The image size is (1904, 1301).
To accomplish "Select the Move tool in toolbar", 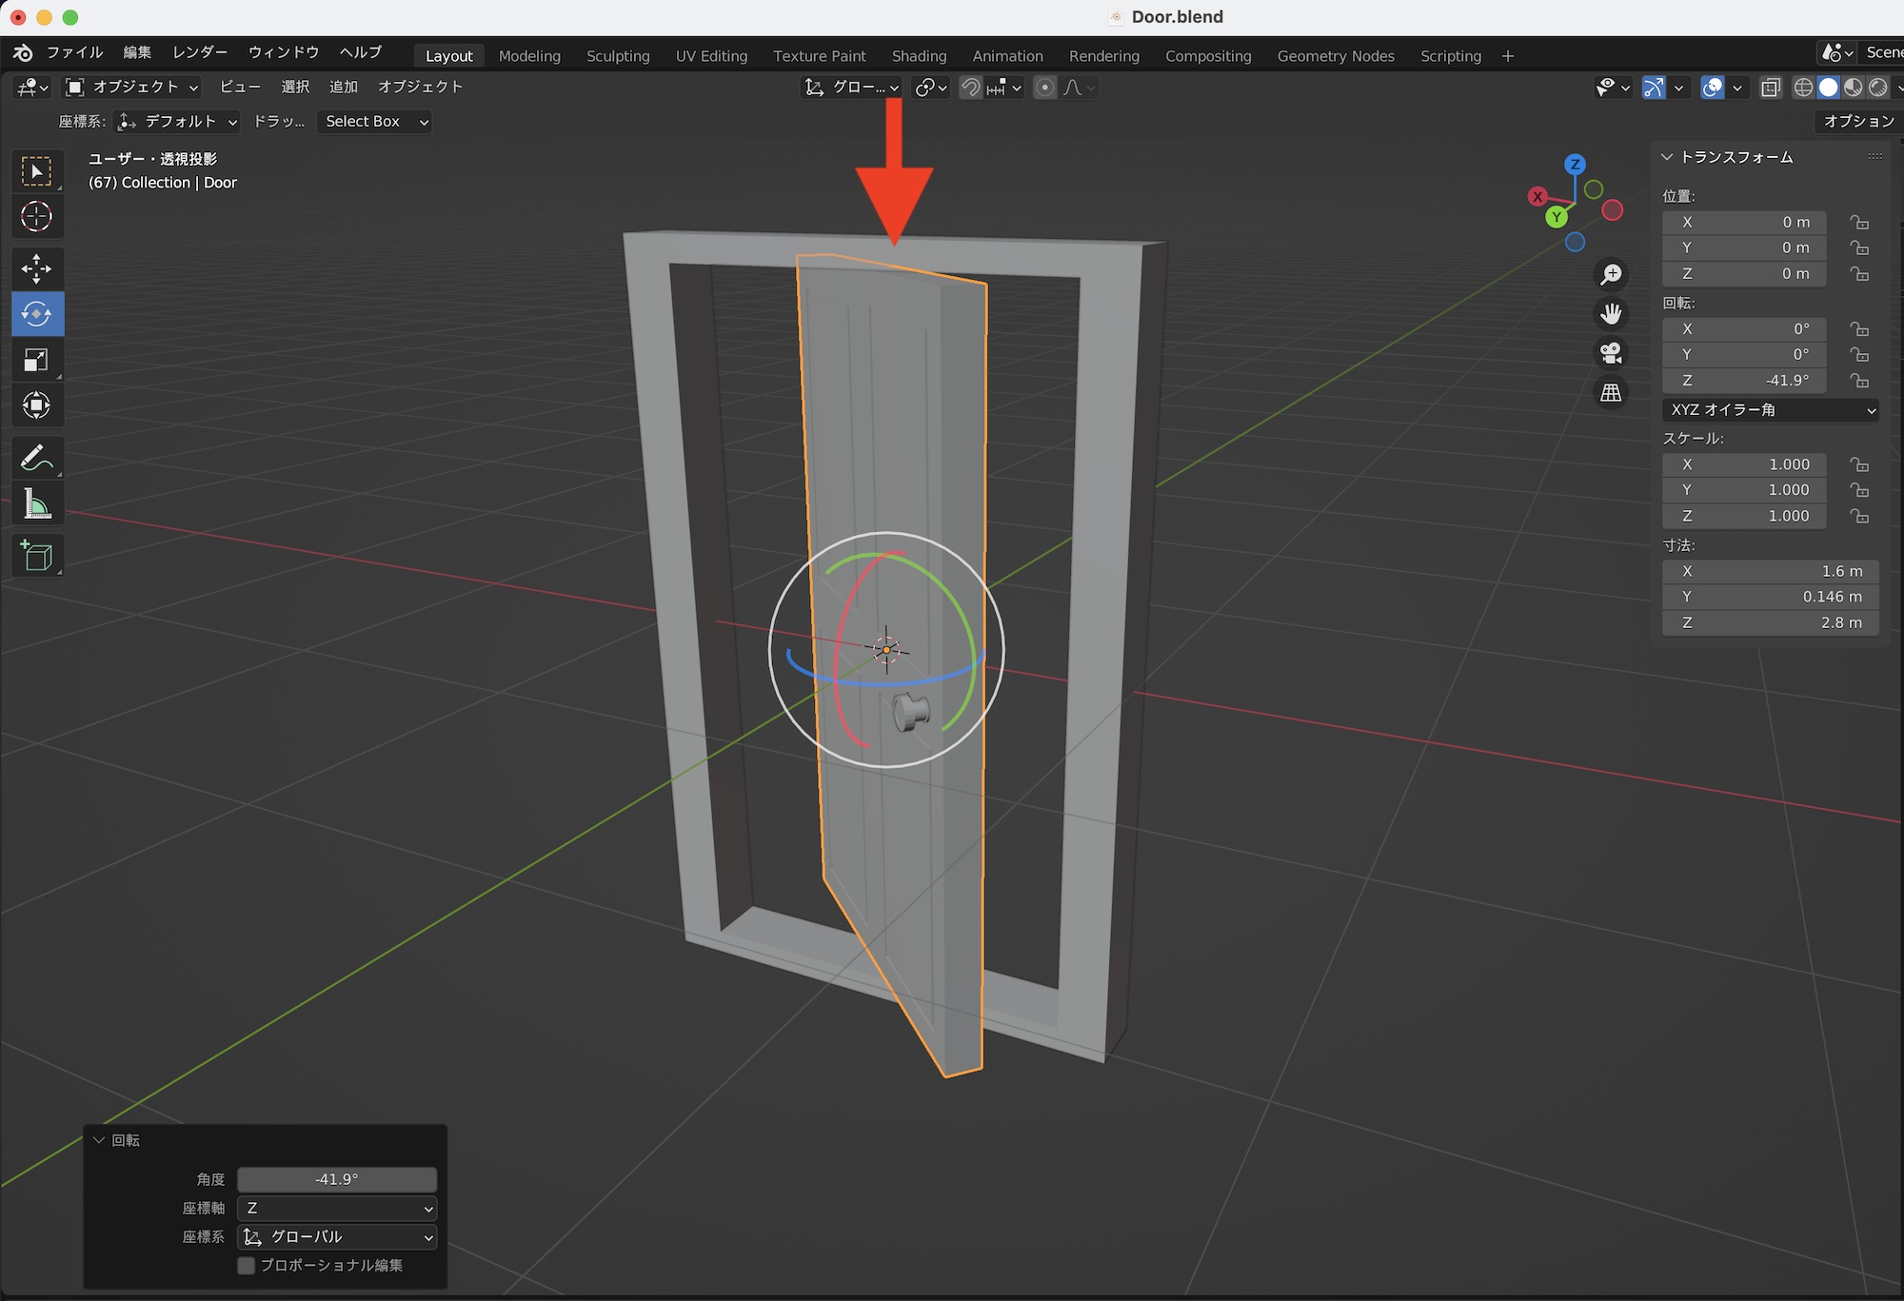I will 36,268.
